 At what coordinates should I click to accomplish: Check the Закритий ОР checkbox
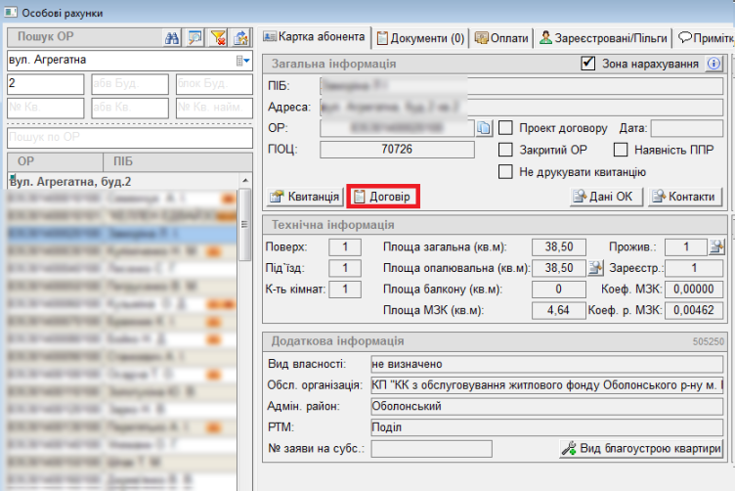click(x=506, y=150)
